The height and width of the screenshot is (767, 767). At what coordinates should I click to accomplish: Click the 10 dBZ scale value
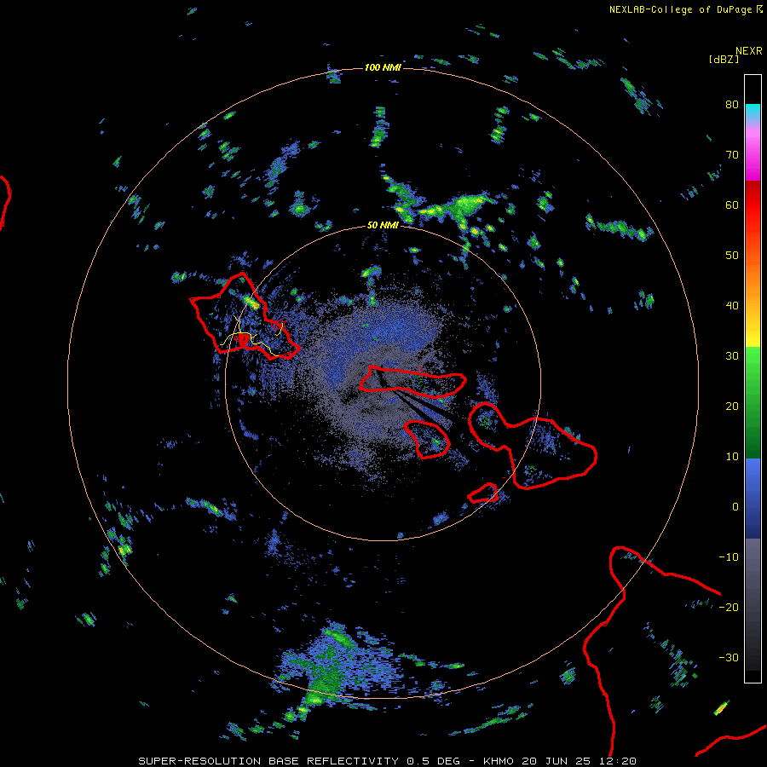(732, 457)
